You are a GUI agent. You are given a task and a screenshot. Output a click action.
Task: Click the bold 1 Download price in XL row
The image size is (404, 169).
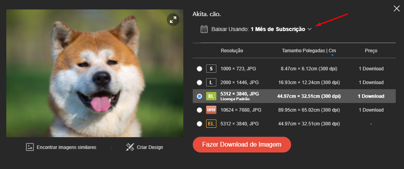tap(371, 96)
